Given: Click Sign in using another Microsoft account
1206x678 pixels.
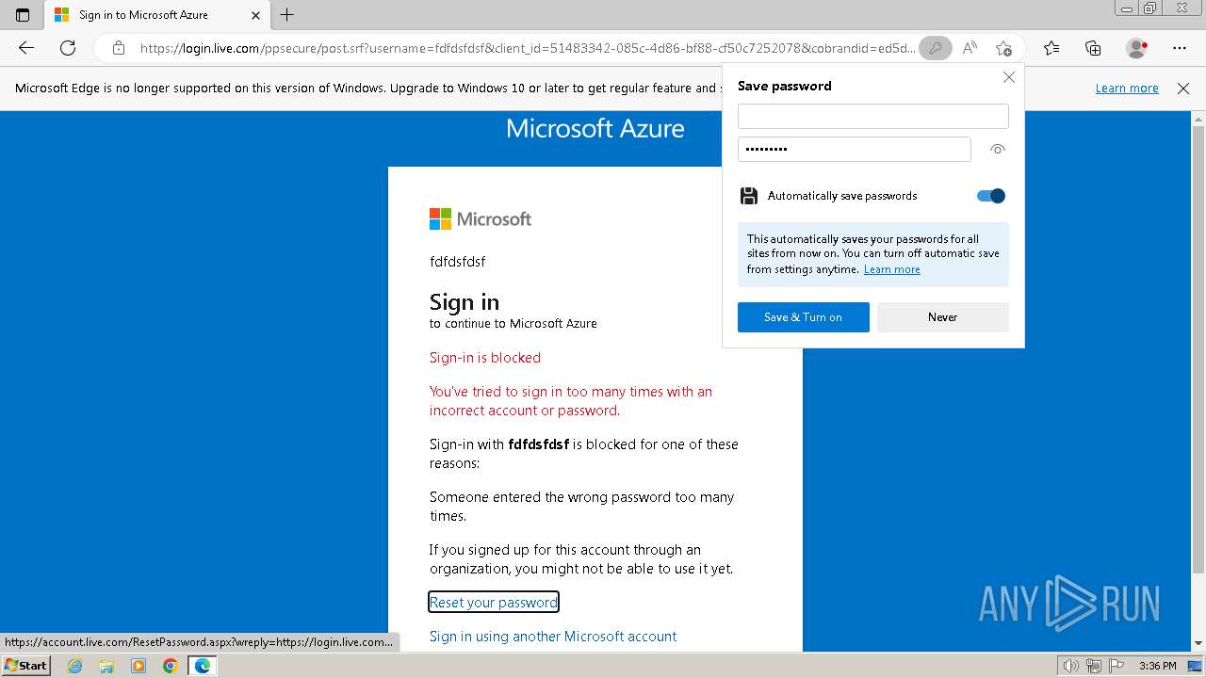Looking at the screenshot, I should [x=553, y=637].
